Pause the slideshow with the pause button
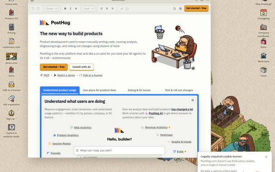Viewport: 275px width, 172px height. (x=192, y=100)
